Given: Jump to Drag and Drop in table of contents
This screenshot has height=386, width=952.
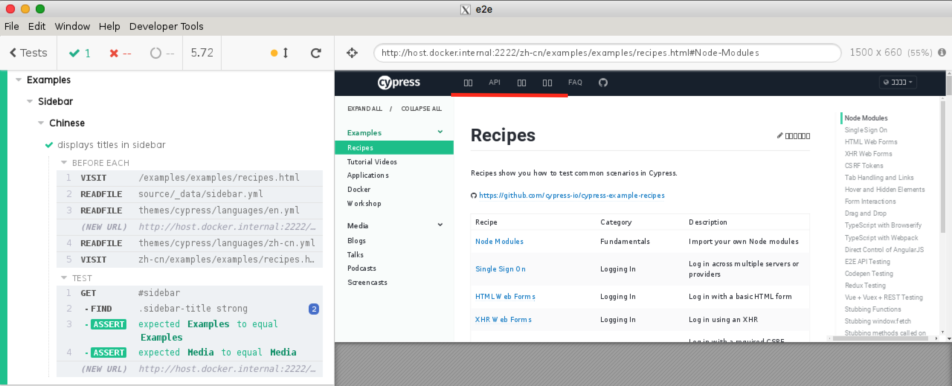Looking at the screenshot, I should [865, 213].
